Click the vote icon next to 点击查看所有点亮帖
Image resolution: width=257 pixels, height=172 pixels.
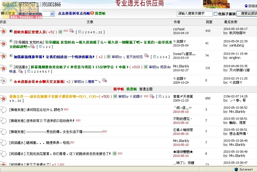point(92,13)
